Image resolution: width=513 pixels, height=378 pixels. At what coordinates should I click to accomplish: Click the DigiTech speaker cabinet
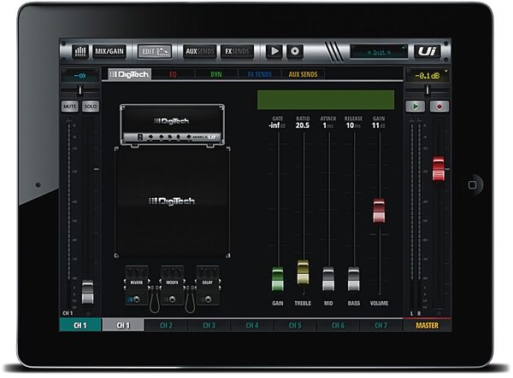click(x=172, y=202)
